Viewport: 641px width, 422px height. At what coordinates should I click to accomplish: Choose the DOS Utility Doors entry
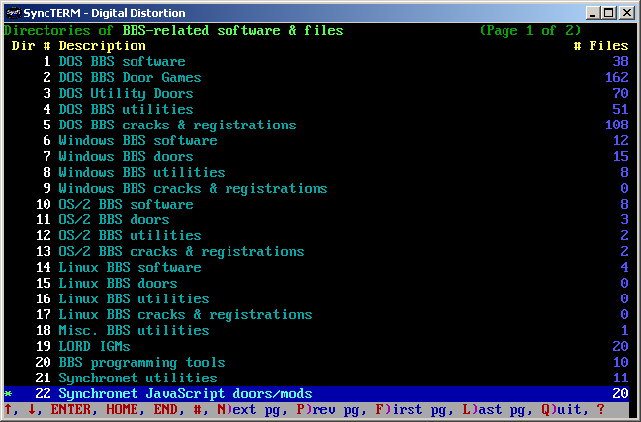126,94
